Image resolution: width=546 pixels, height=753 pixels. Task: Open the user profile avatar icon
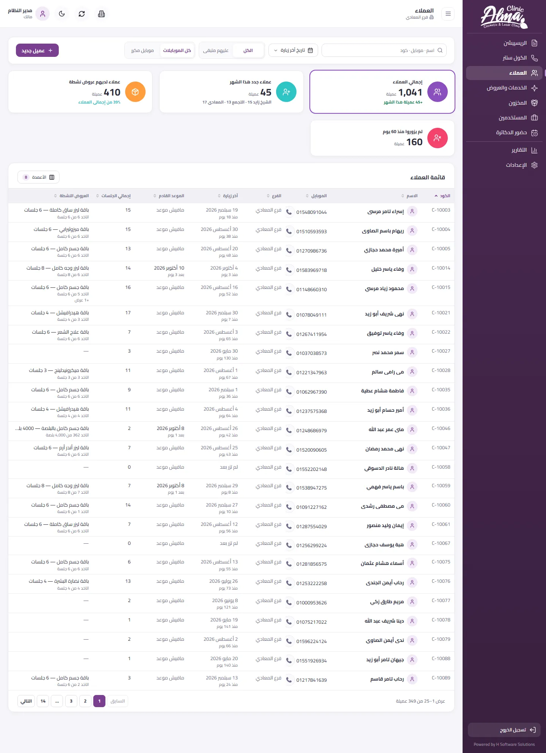(x=42, y=14)
